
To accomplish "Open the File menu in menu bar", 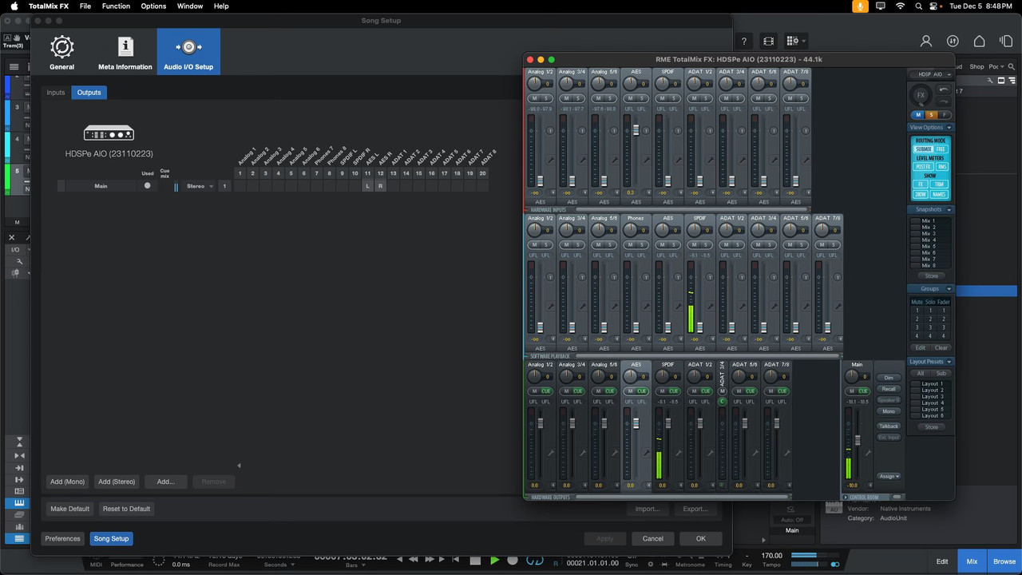I will pyautogui.click(x=85, y=6).
